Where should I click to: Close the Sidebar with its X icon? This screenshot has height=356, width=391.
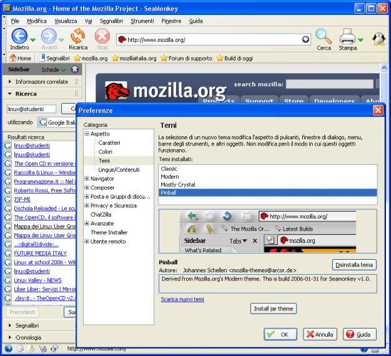click(x=74, y=69)
